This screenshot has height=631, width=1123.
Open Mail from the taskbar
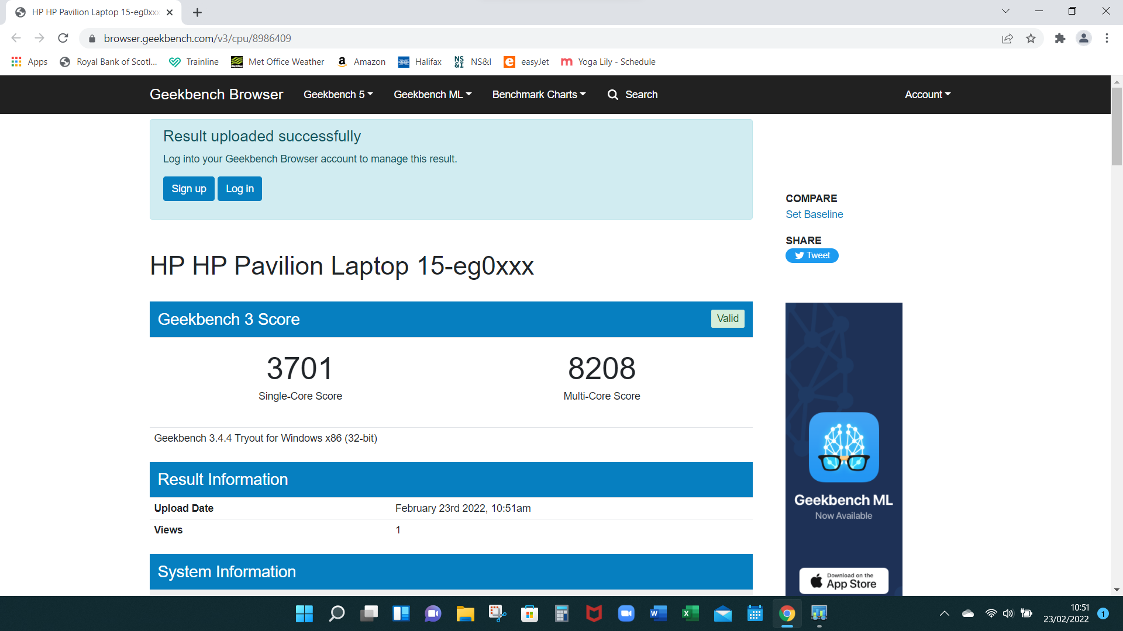click(x=723, y=613)
